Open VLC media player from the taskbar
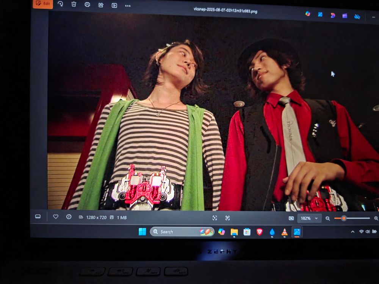Screen dimensions: 379x284 pyautogui.click(x=285, y=232)
